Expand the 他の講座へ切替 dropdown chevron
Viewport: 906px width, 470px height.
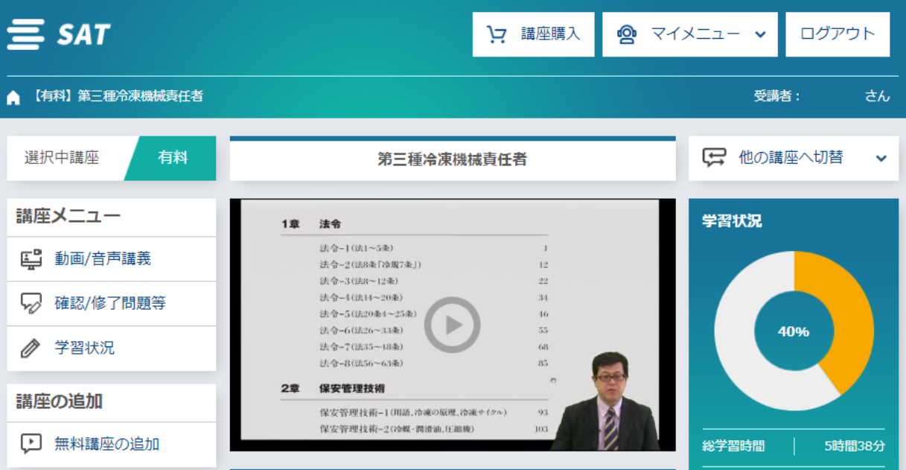(881, 158)
